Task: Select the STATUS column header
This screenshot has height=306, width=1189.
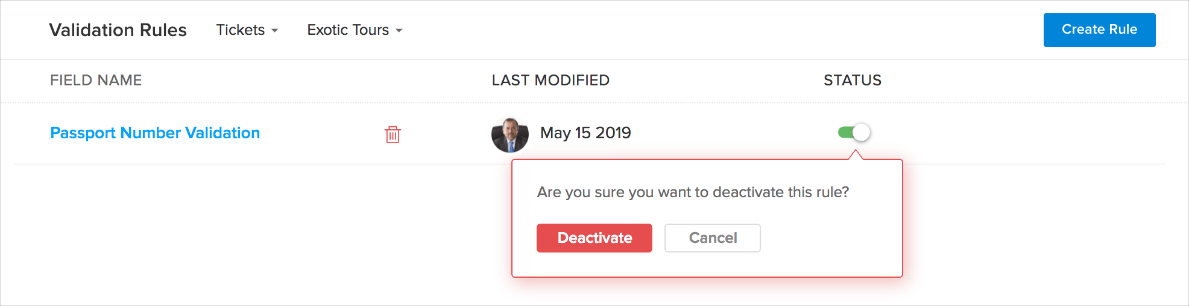Action: (852, 81)
